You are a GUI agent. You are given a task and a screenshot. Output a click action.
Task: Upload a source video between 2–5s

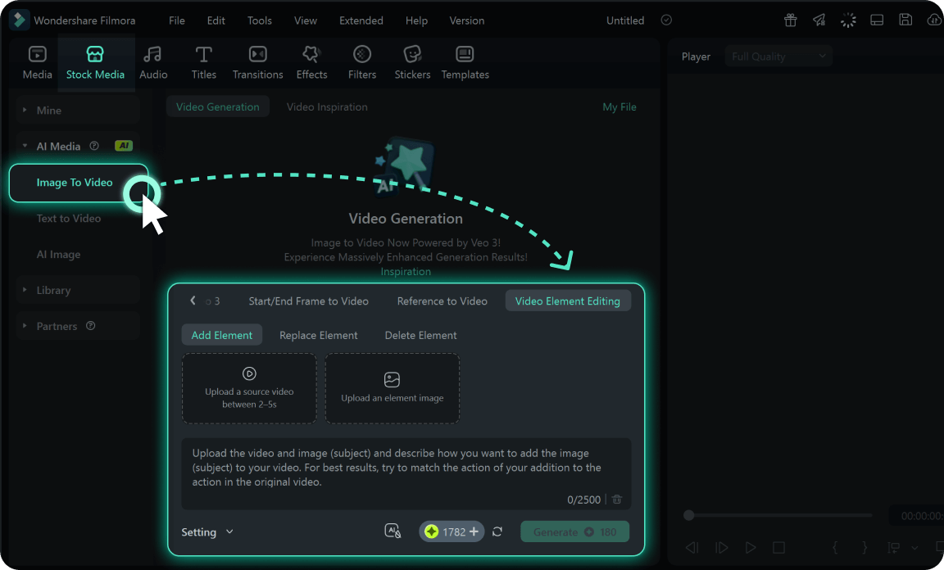click(x=249, y=388)
